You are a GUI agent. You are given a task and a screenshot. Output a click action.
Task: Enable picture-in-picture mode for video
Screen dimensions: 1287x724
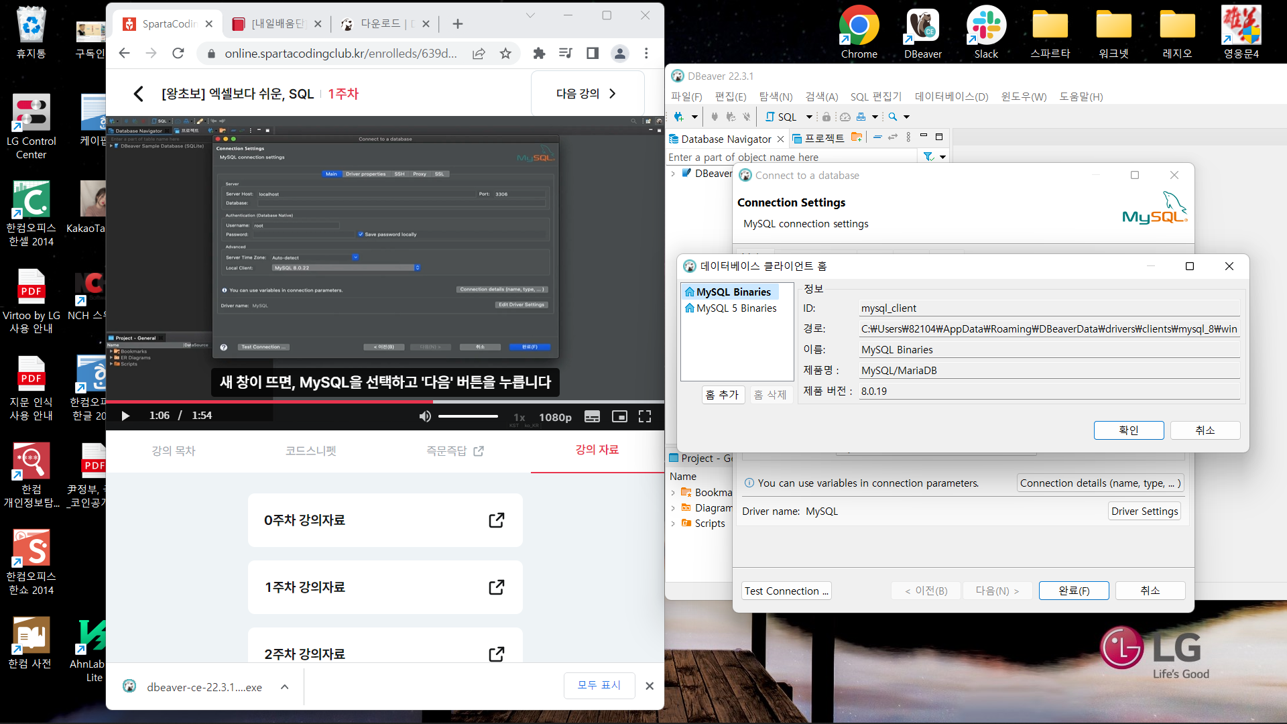click(619, 416)
